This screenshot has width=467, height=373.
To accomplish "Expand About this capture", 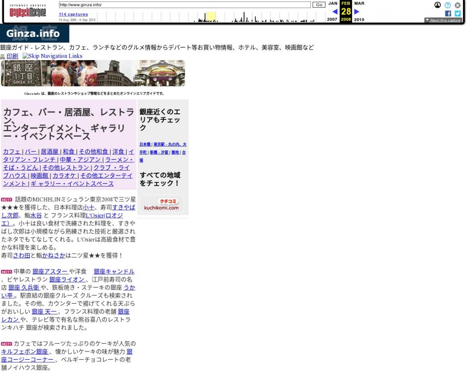I will click(x=443, y=20).
